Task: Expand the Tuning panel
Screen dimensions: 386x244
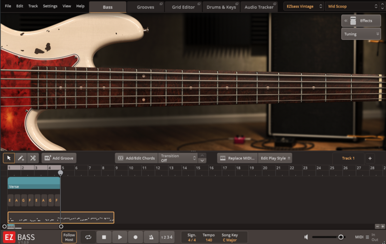Action: [361, 34]
